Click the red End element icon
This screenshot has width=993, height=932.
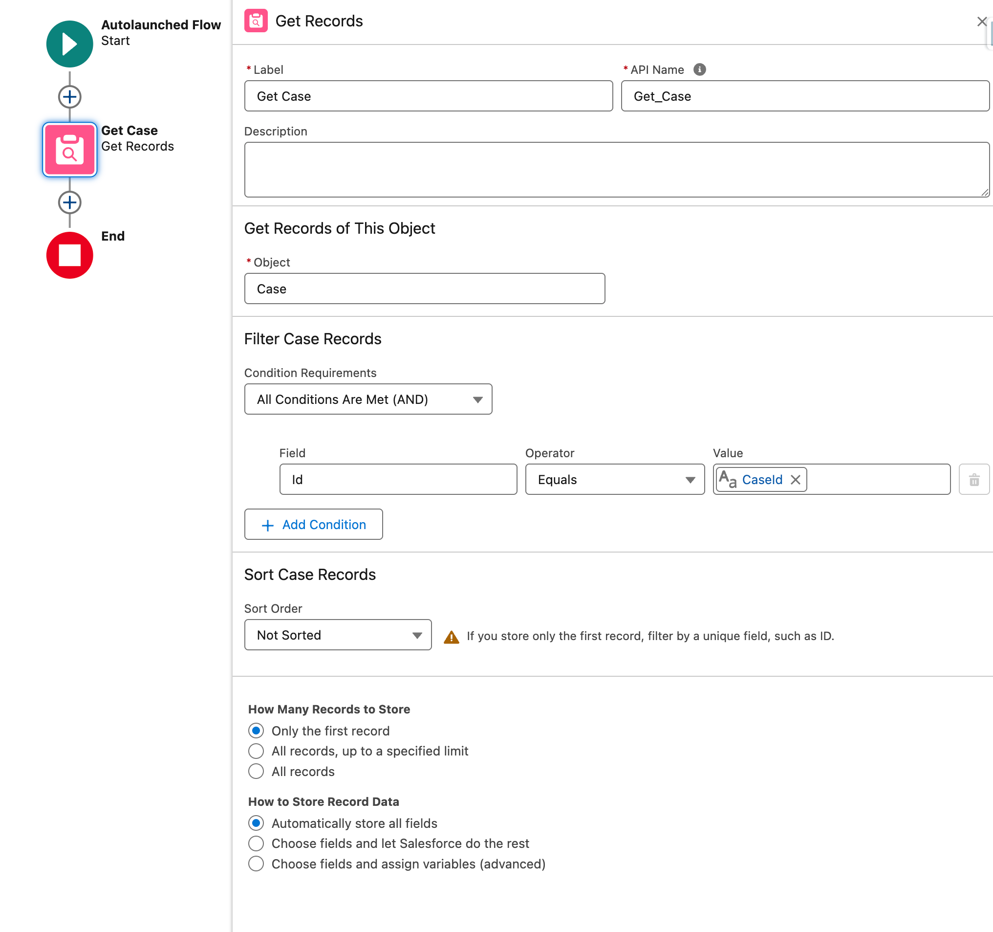[x=69, y=255]
